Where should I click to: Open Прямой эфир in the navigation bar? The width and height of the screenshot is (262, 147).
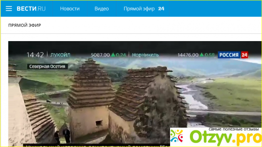pyautogui.click(x=139, y=9)
